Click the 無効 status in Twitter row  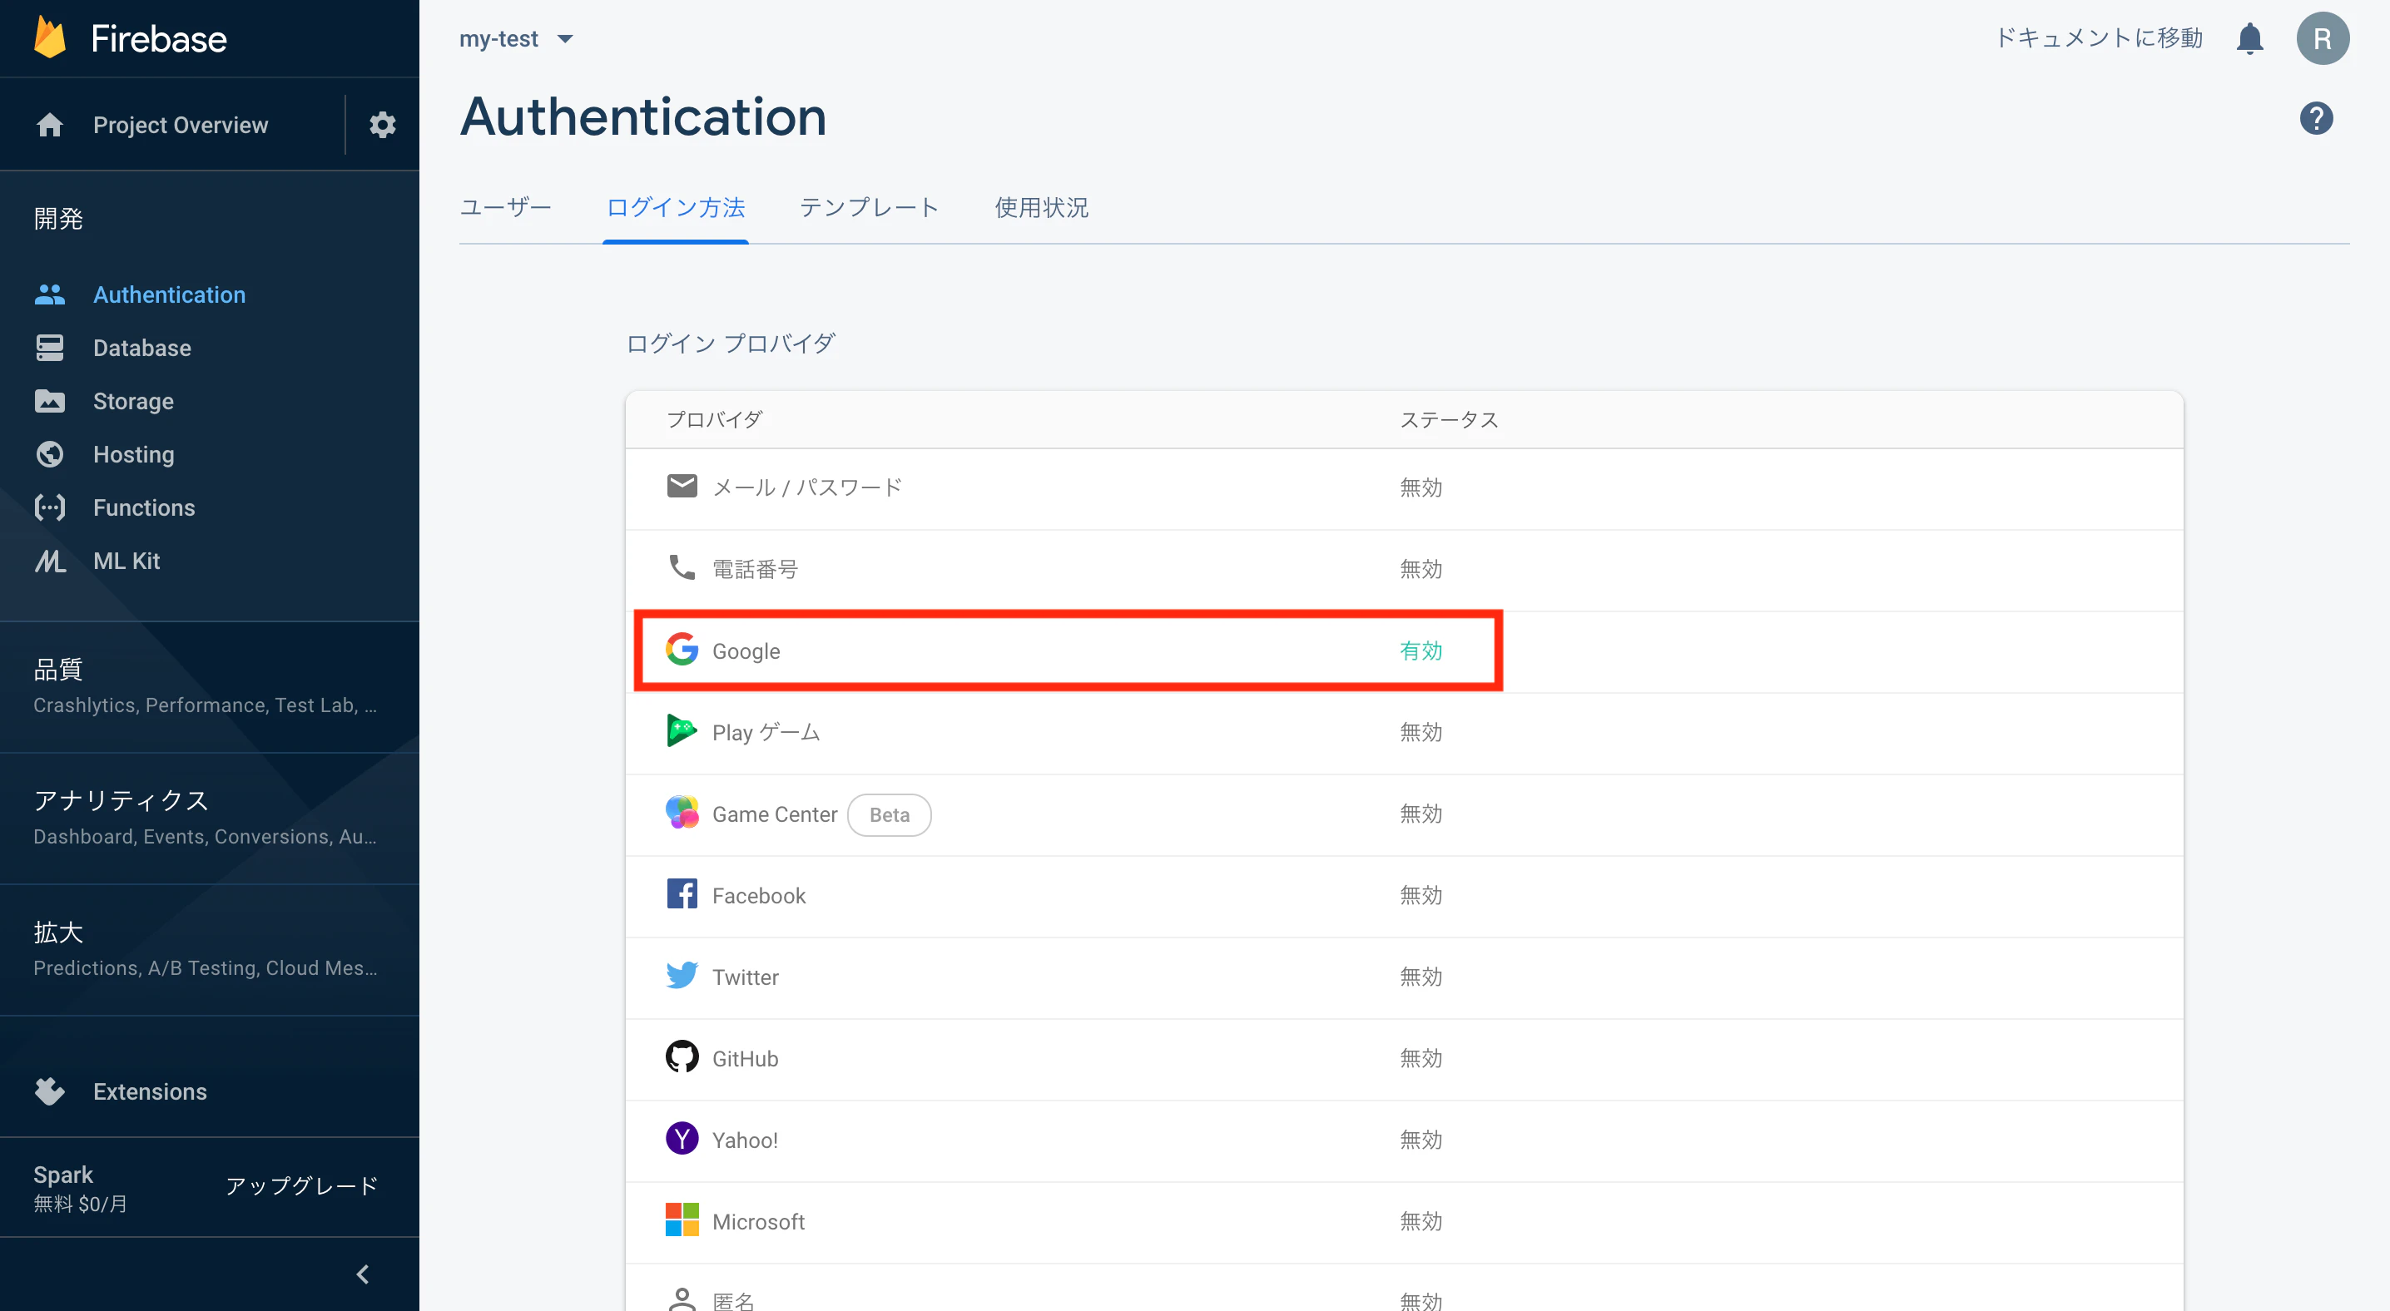click(1421, 977)
